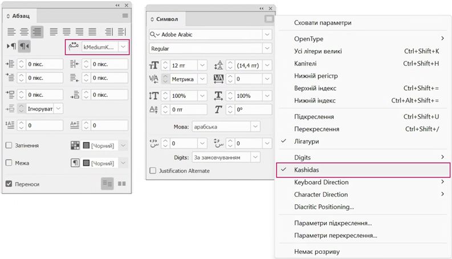Center-align paragraph text
The image size is (452, 259).
[x=24, y=32]
